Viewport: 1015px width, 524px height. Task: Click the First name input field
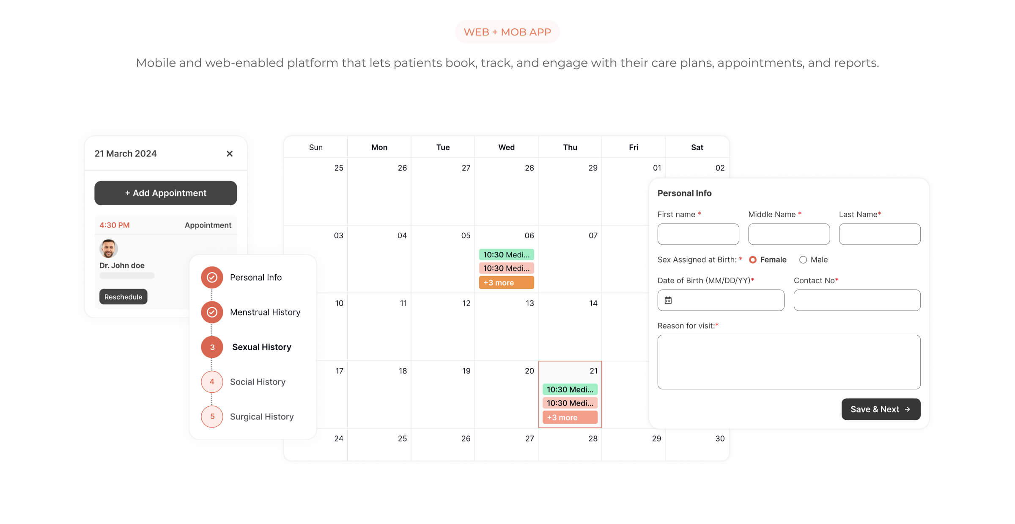click(x=698, y=234)
